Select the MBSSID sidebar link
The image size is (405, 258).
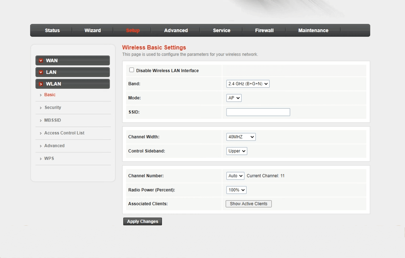point(52,120)
